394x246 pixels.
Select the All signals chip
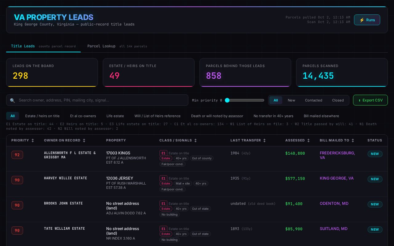pos(13,116)
